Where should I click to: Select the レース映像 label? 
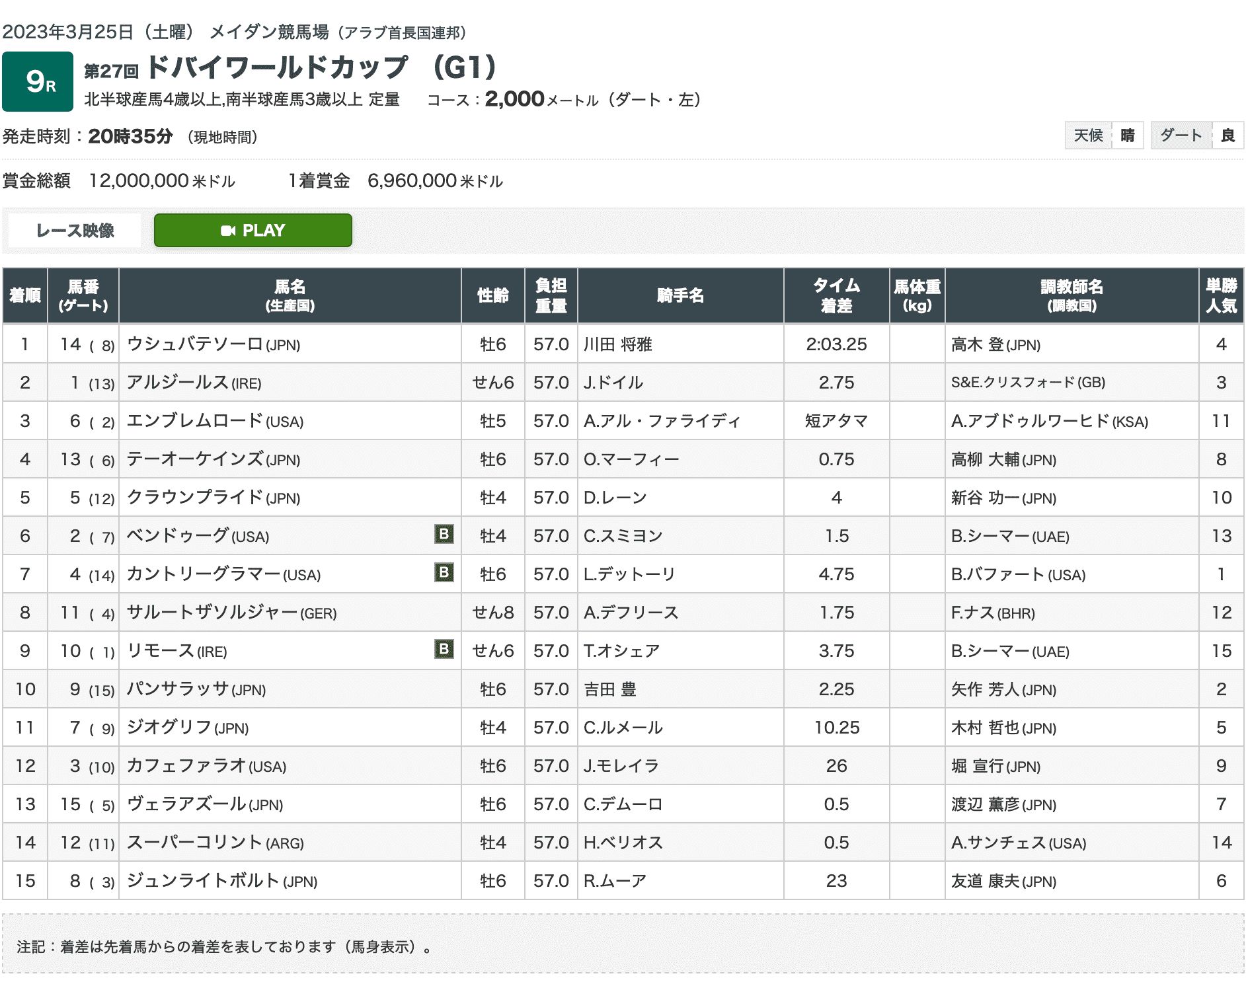click(75, 230)
